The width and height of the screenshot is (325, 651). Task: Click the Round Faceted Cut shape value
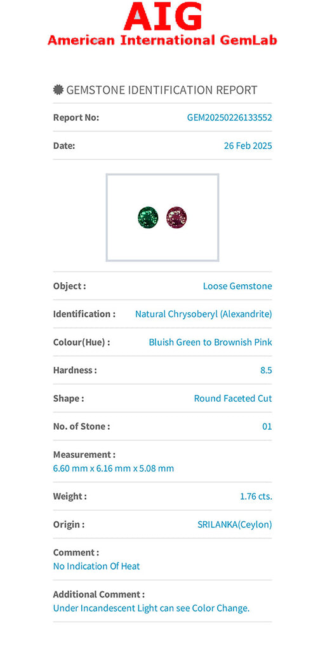pyautogui.click(x=233, y=399)
